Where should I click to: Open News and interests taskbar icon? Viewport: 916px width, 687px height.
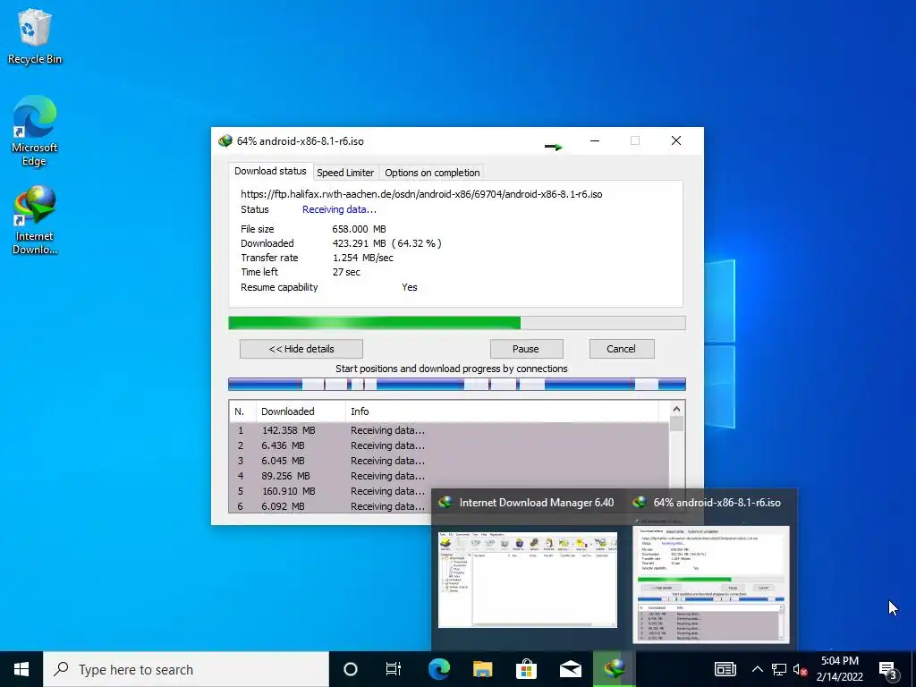click(725, 669)
